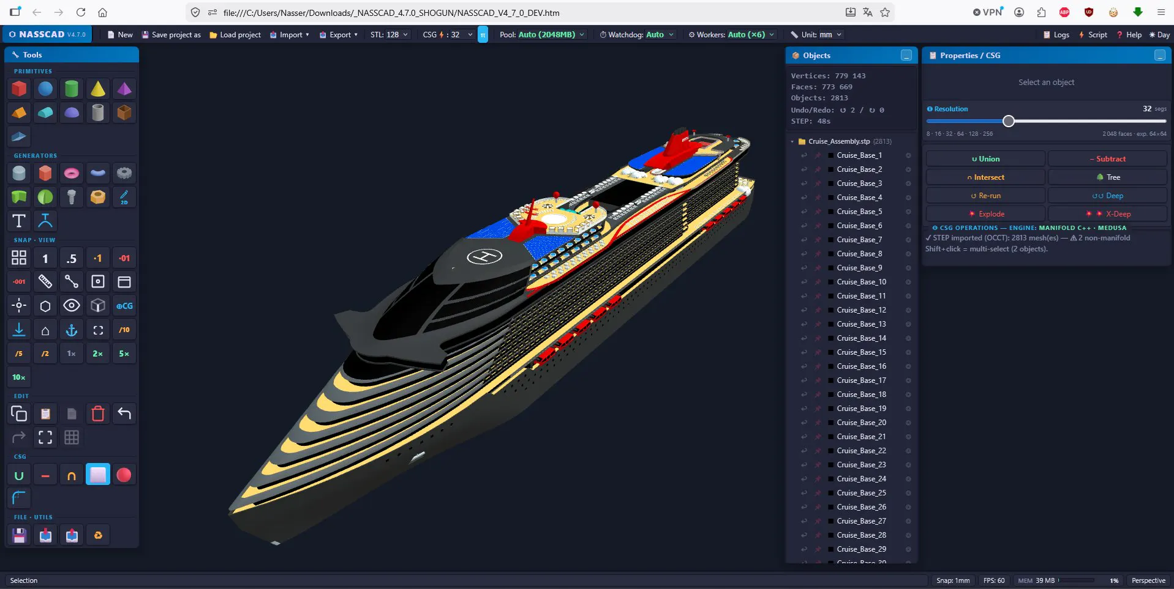Open the Import dropdown menu
Image resolution: width=1174 pixels, height=589 pixels.
point(290,35)
